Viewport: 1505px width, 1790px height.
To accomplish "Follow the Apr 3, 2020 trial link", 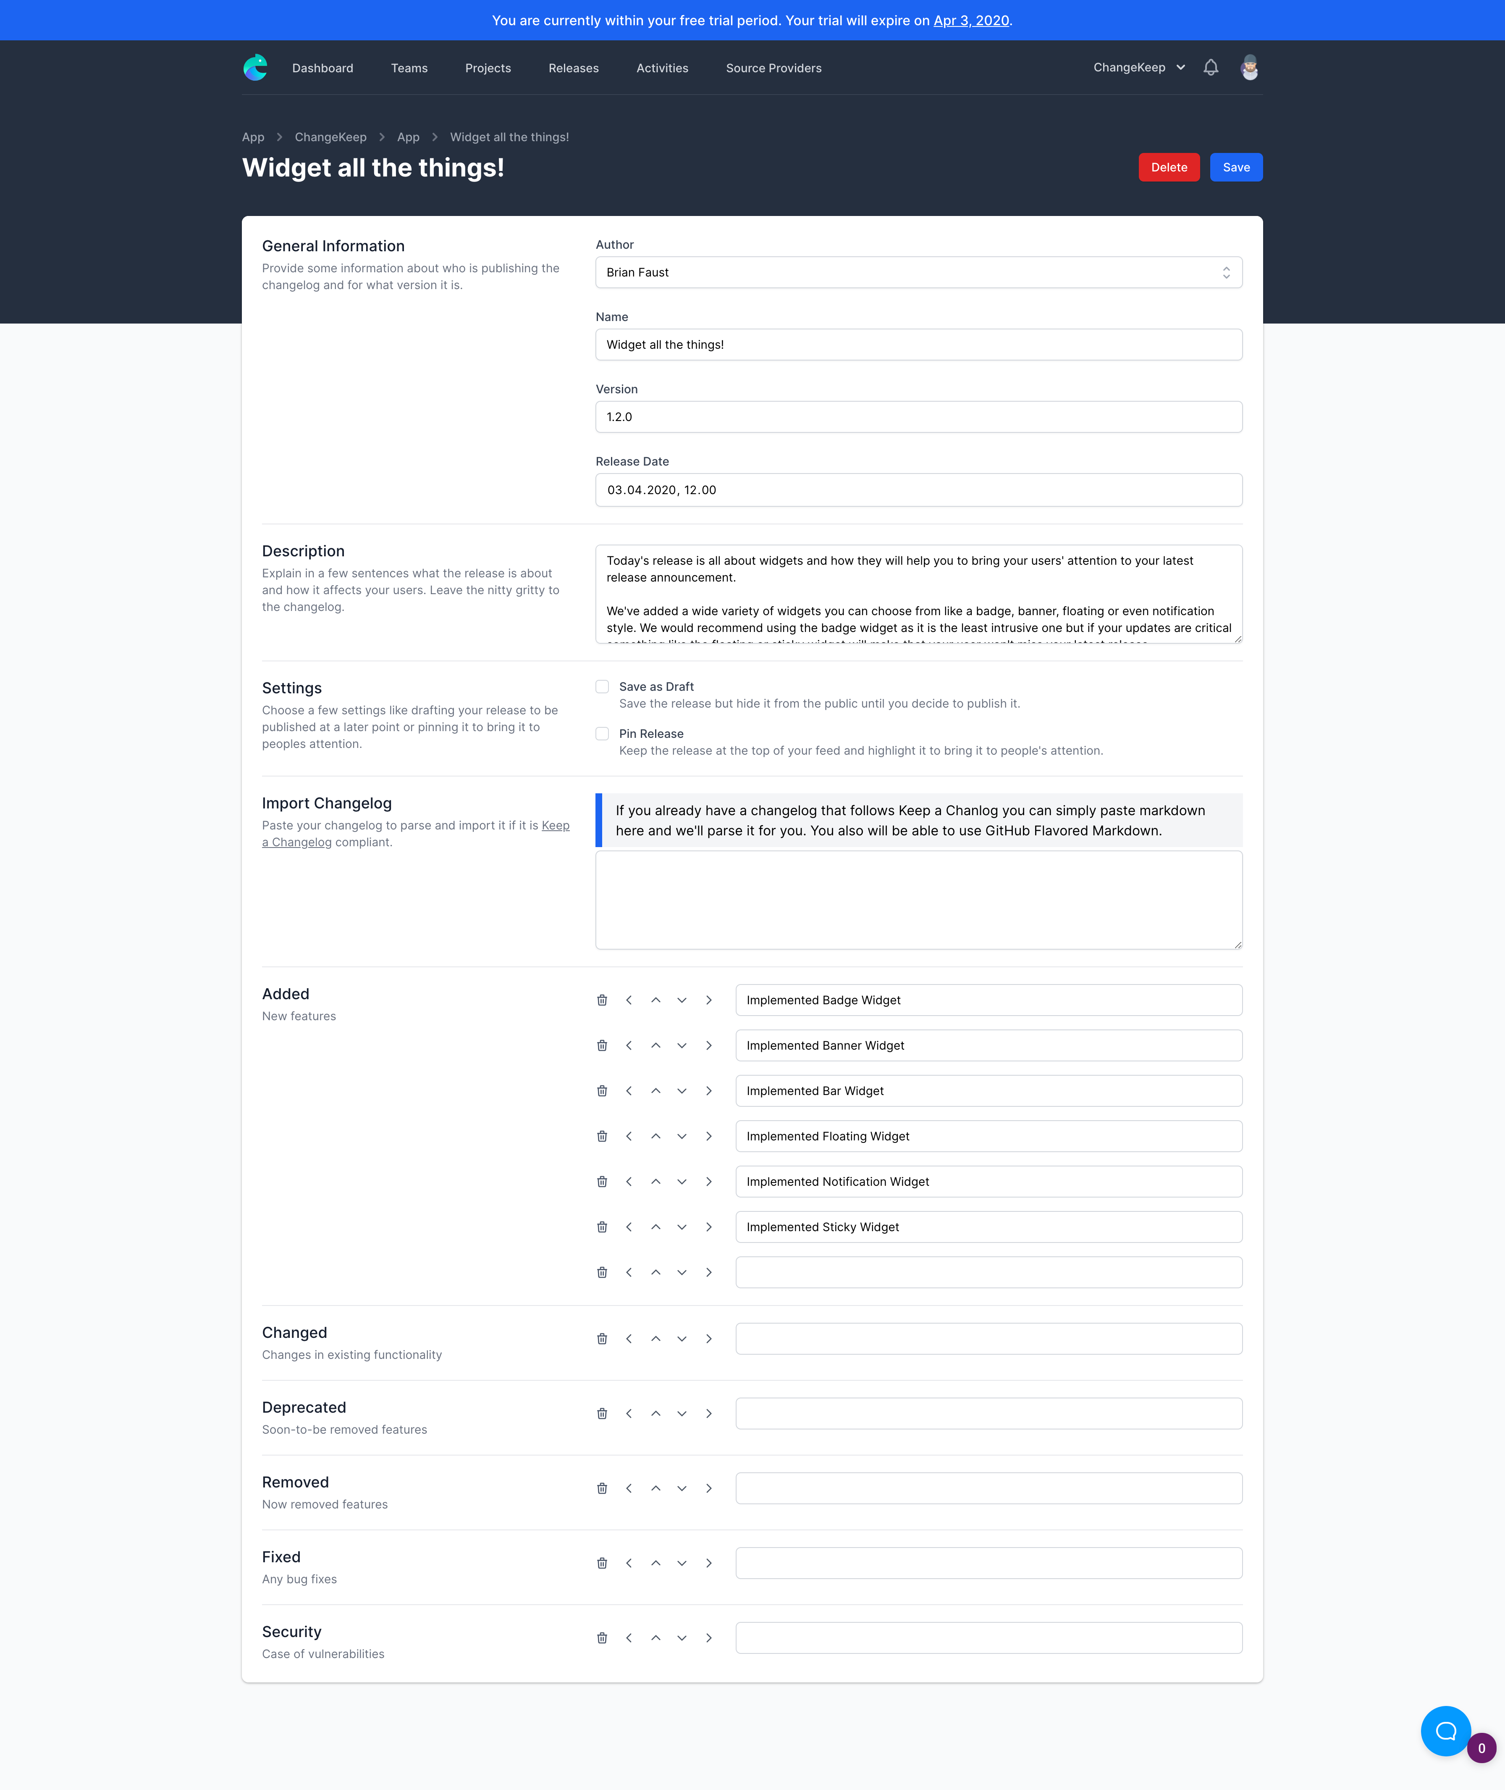I will (971, 21).
